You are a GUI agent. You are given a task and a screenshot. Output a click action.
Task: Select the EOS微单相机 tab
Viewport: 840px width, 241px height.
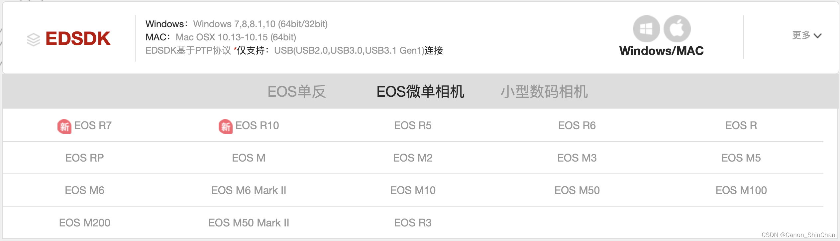pos(420,92)
